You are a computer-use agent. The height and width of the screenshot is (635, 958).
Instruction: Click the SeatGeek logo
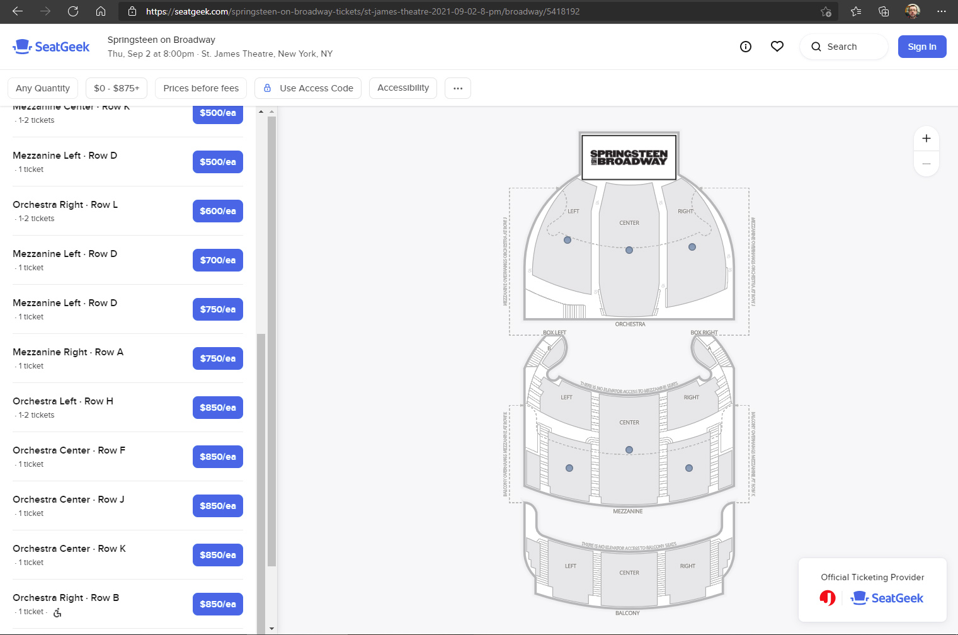coord(51,47)
